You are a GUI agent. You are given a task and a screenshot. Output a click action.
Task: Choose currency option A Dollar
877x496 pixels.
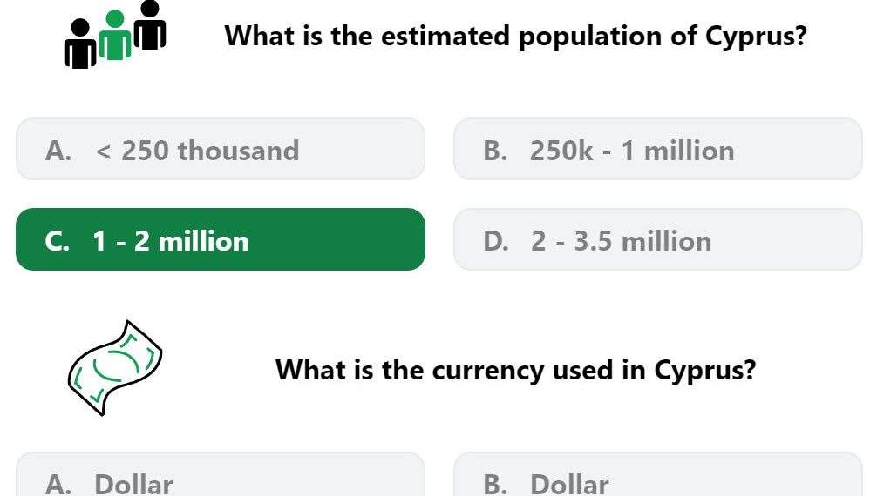click(x=221, y=480)
